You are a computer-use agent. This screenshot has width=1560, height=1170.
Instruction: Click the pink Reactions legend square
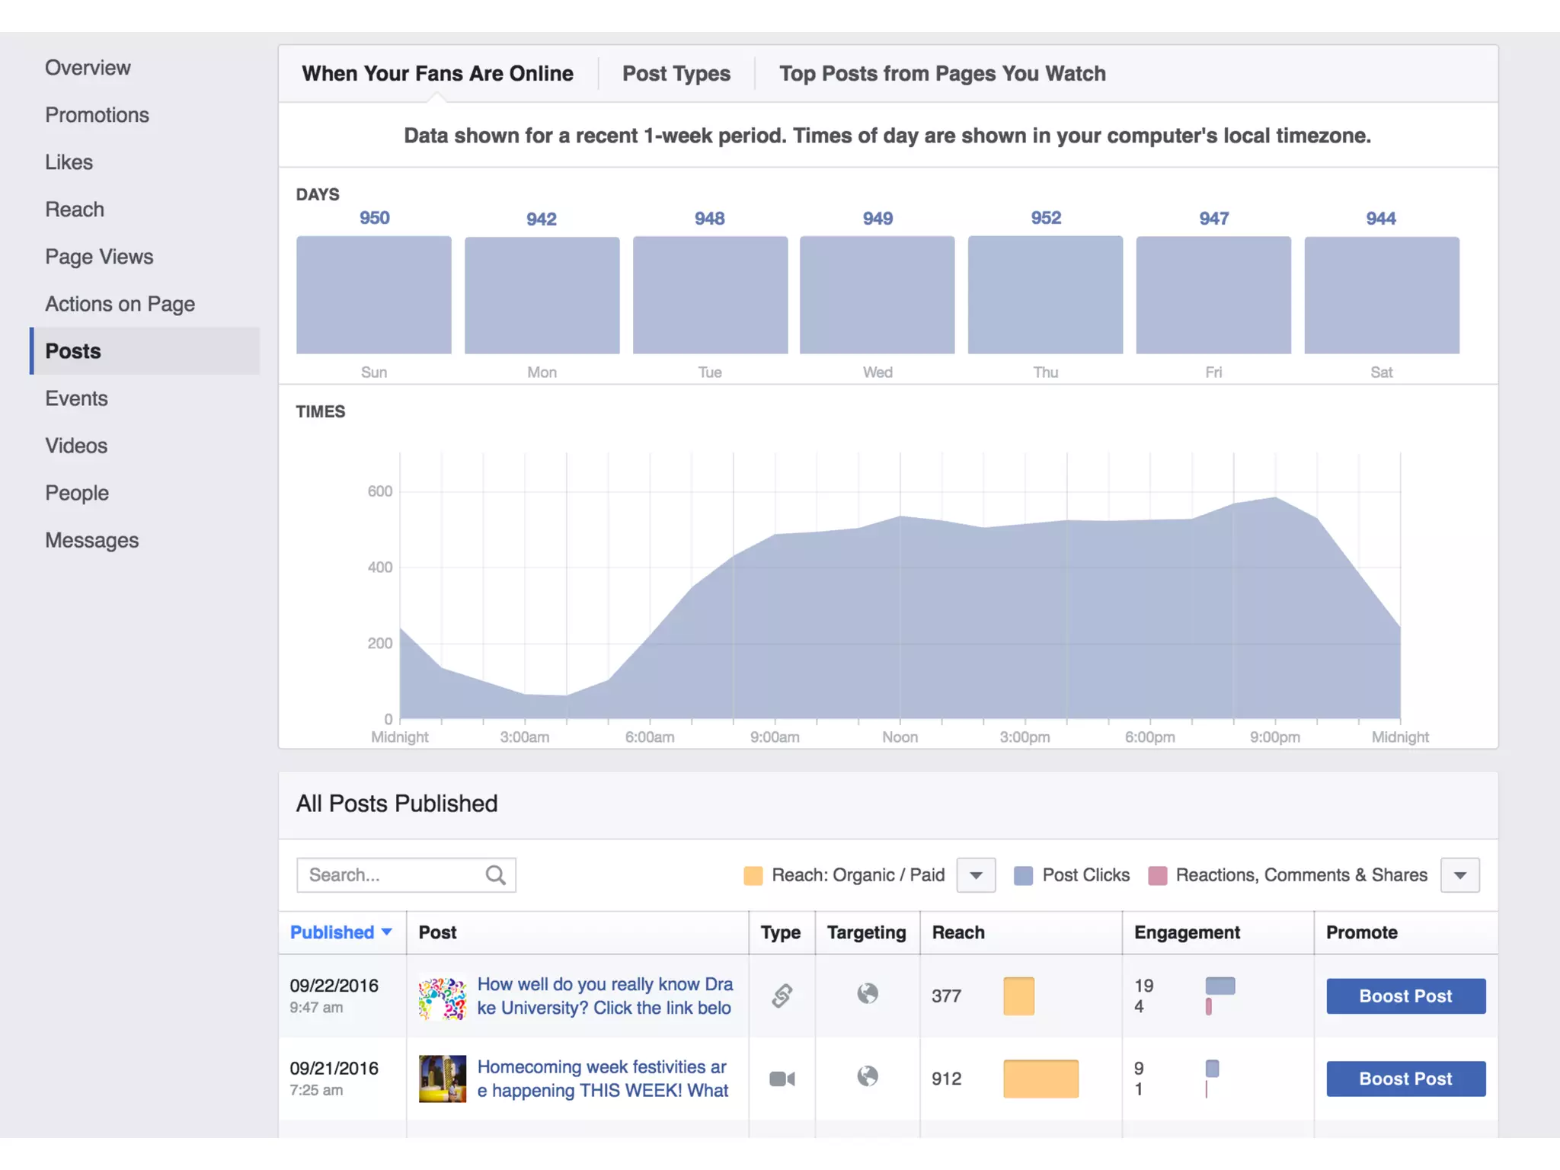pyautogui.click(x=1157, y=875)
